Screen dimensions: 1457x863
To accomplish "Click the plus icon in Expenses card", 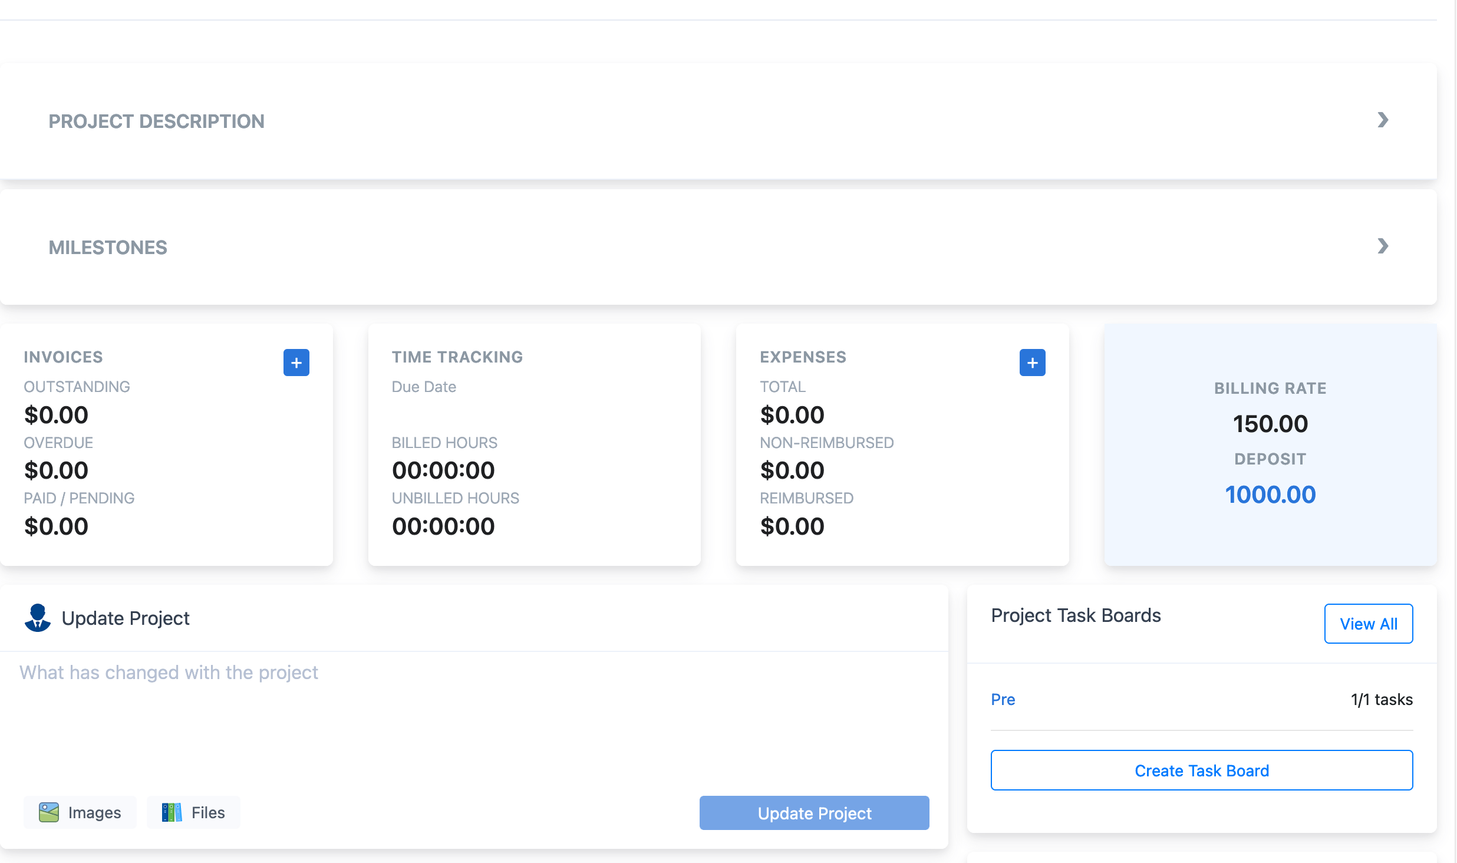I will click(1032, 363).
